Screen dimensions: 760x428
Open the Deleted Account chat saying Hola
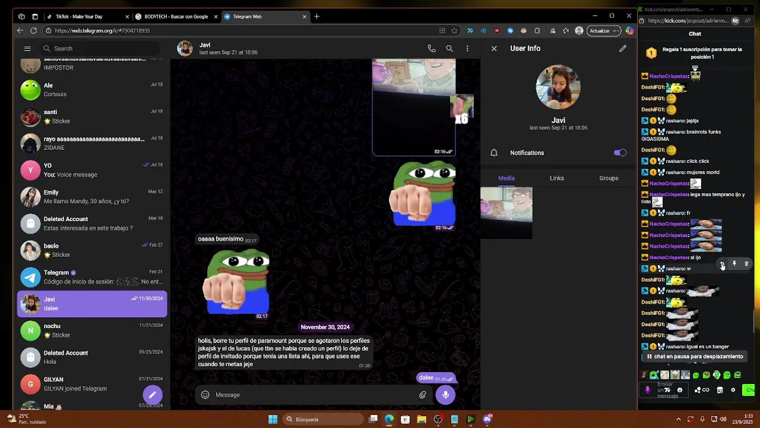(x=92, y=357)
